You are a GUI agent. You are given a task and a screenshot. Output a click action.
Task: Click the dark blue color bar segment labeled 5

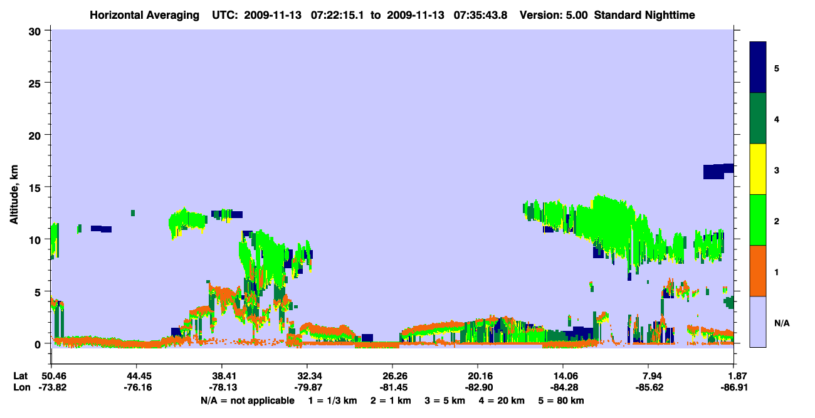[x=758, y=67]
